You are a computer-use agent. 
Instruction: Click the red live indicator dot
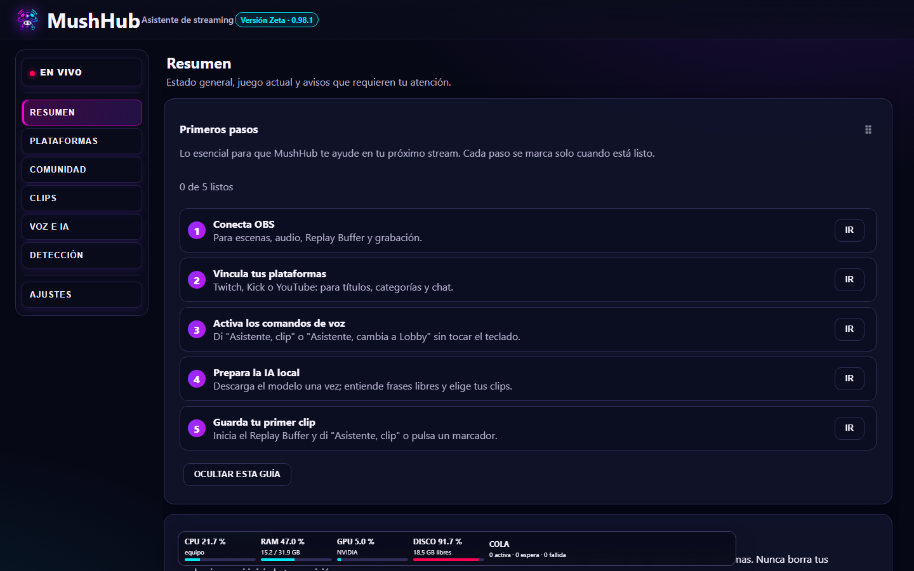point(32,73)
